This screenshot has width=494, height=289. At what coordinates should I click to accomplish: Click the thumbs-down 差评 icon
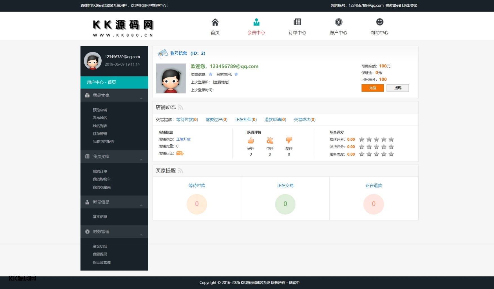pos(289,140)
